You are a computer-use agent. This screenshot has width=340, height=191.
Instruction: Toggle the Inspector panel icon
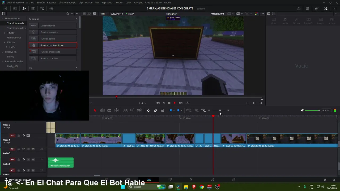click(326, 8)
